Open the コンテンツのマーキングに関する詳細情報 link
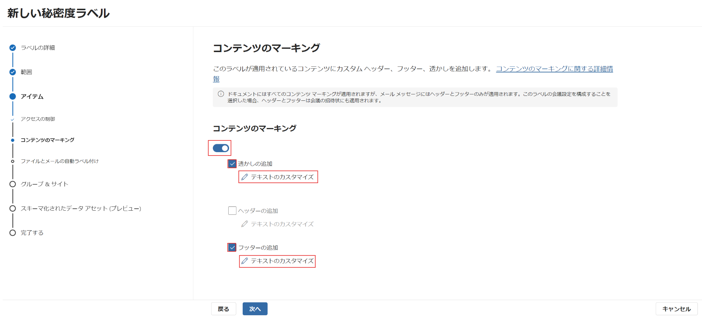The height and width of the screenshot is (322, 702). (554, 69)
